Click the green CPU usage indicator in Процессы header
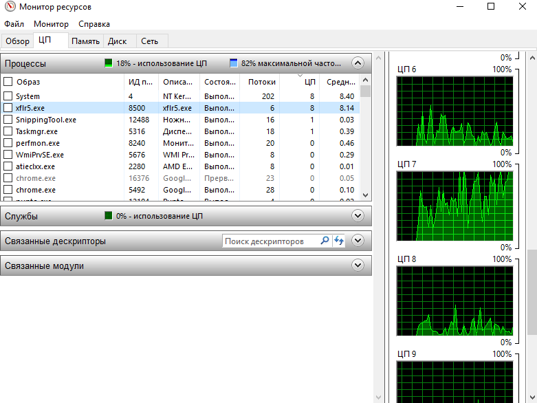Screen dimensions: 537x403 point(108,63)
